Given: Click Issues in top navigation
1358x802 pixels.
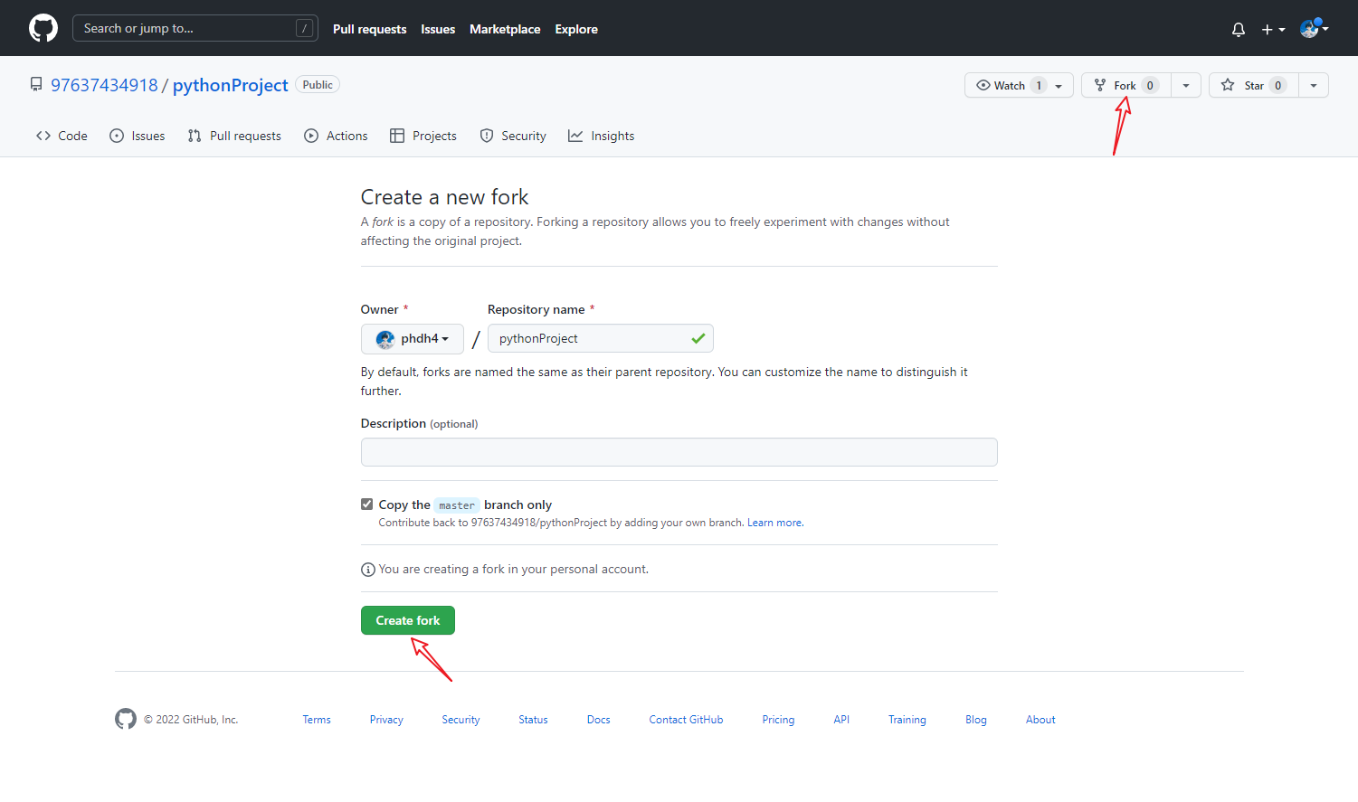Looking at the screenshot, I should (438, 29).
